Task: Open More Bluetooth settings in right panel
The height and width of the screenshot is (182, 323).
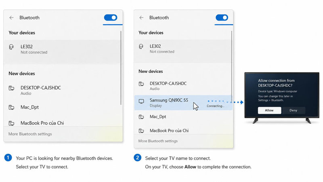Action: click(x=158, y=141)
